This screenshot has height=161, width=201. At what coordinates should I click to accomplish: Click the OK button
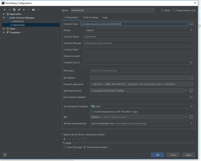click(x=158, y=155)
